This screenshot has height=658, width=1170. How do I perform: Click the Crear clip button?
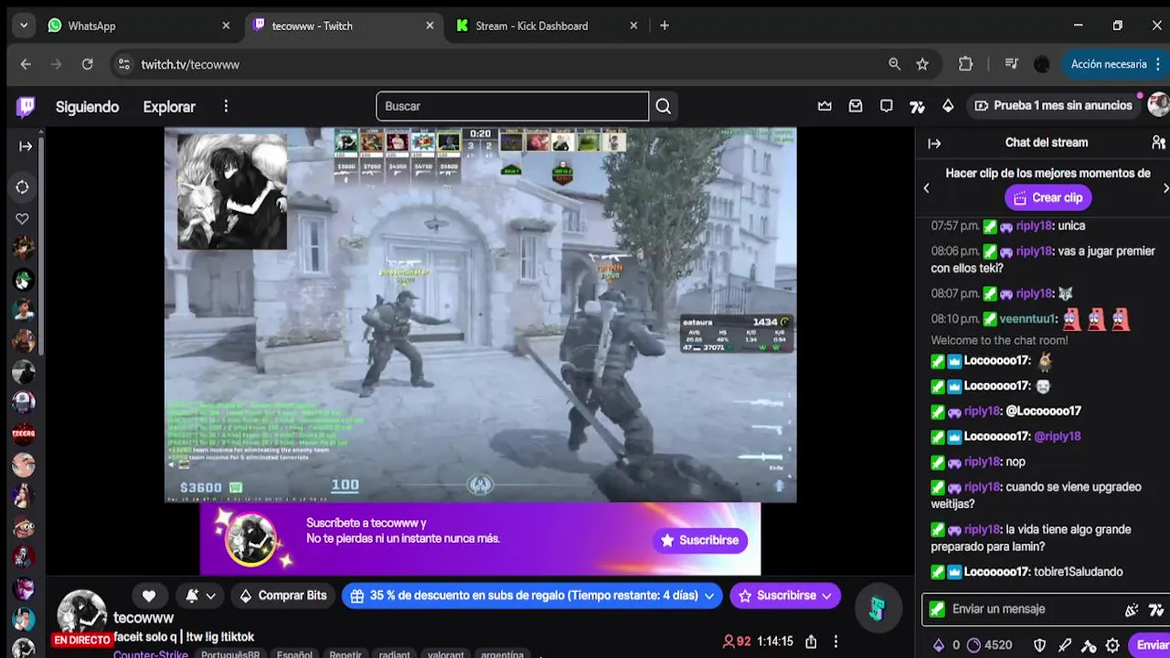tap(1047, 197)
